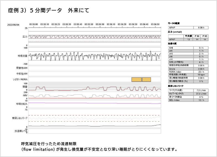This screenshot has width=217, height=157.
Task: Click the リーク(中央値) value 7.5 L/min
Action: pyautogui.click(x=201, y=90)
